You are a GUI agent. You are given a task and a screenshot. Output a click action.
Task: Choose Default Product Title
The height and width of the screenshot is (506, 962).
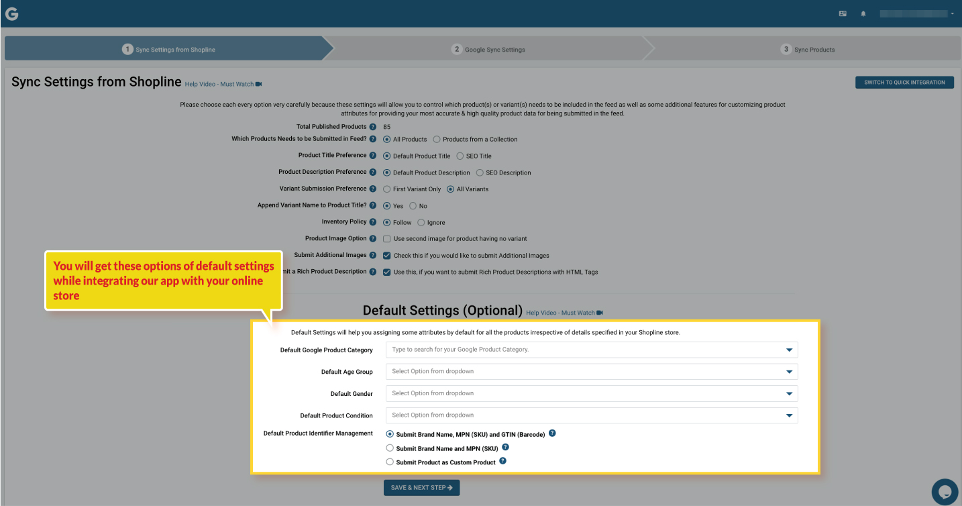pos(386,156)
